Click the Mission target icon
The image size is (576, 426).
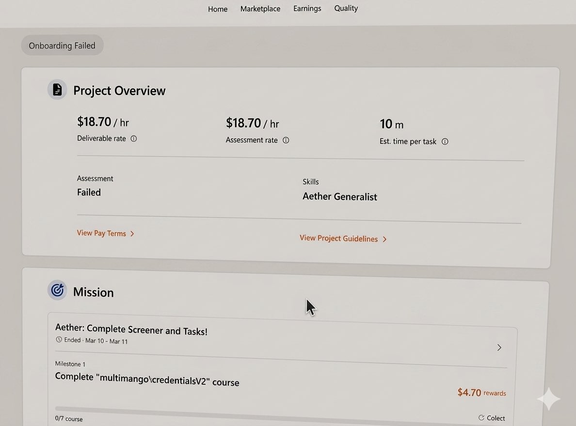click(x=57, y=290)
